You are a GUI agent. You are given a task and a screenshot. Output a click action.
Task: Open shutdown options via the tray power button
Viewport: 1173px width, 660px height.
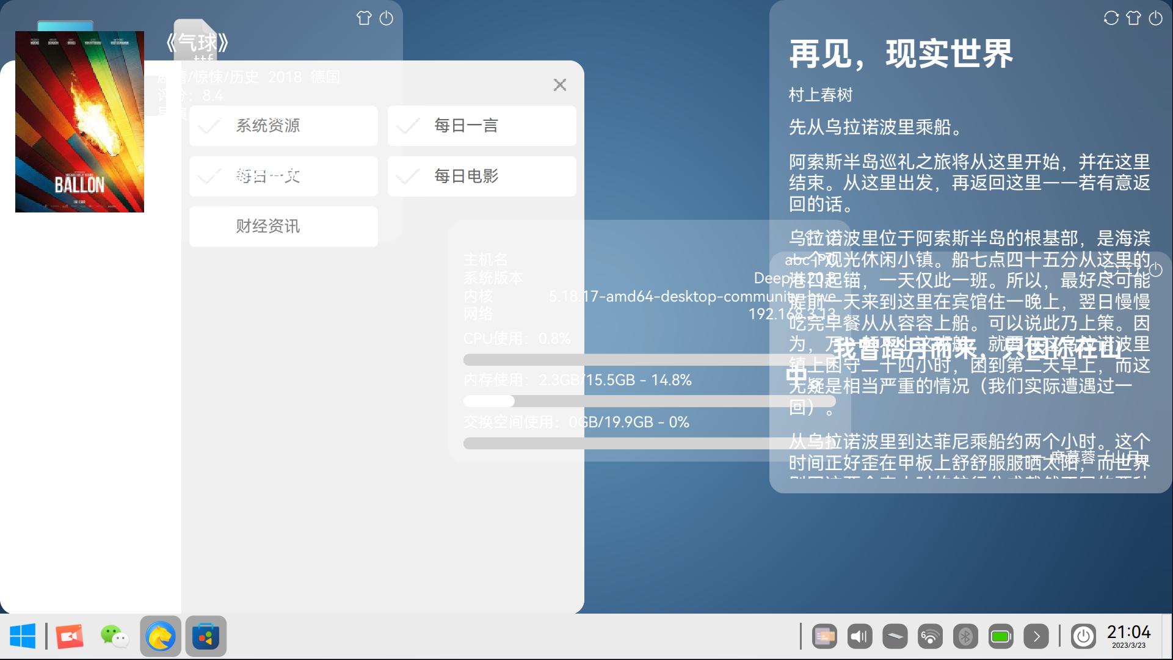click(1083, 636)
